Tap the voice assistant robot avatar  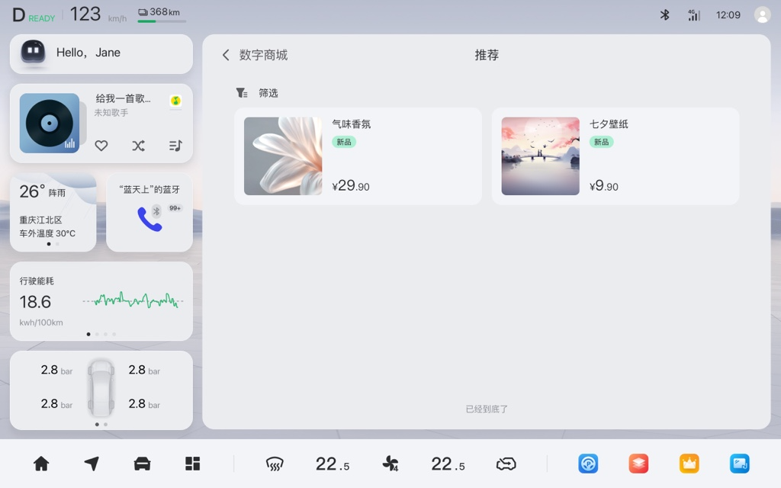34,52
